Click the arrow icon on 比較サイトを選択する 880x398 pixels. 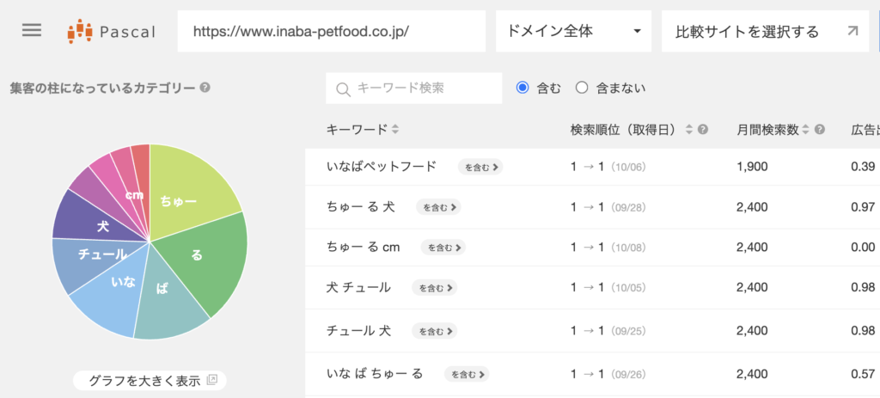coord(852,31)
